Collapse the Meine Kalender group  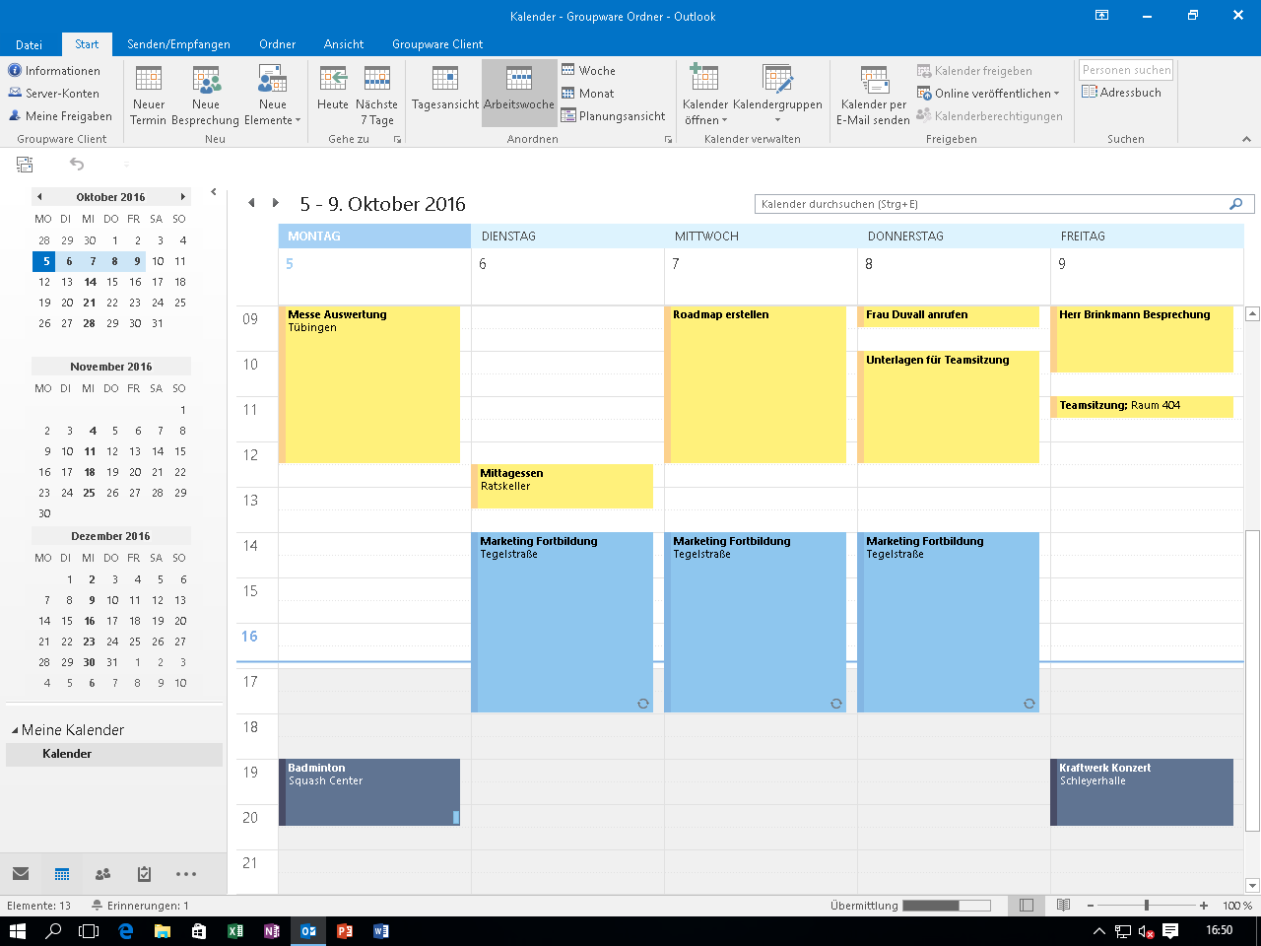click(x=15, y=730)
